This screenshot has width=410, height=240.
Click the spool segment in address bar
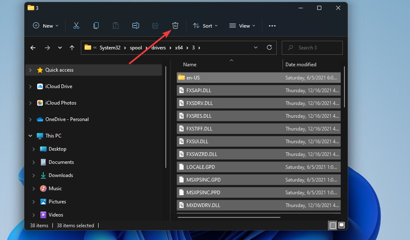[x=136, y=48]
